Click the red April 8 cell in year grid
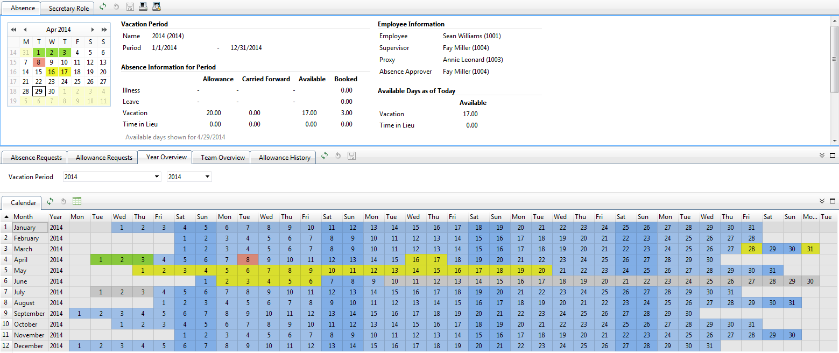Screen dimensions: 839x353 tap(247, 259)
